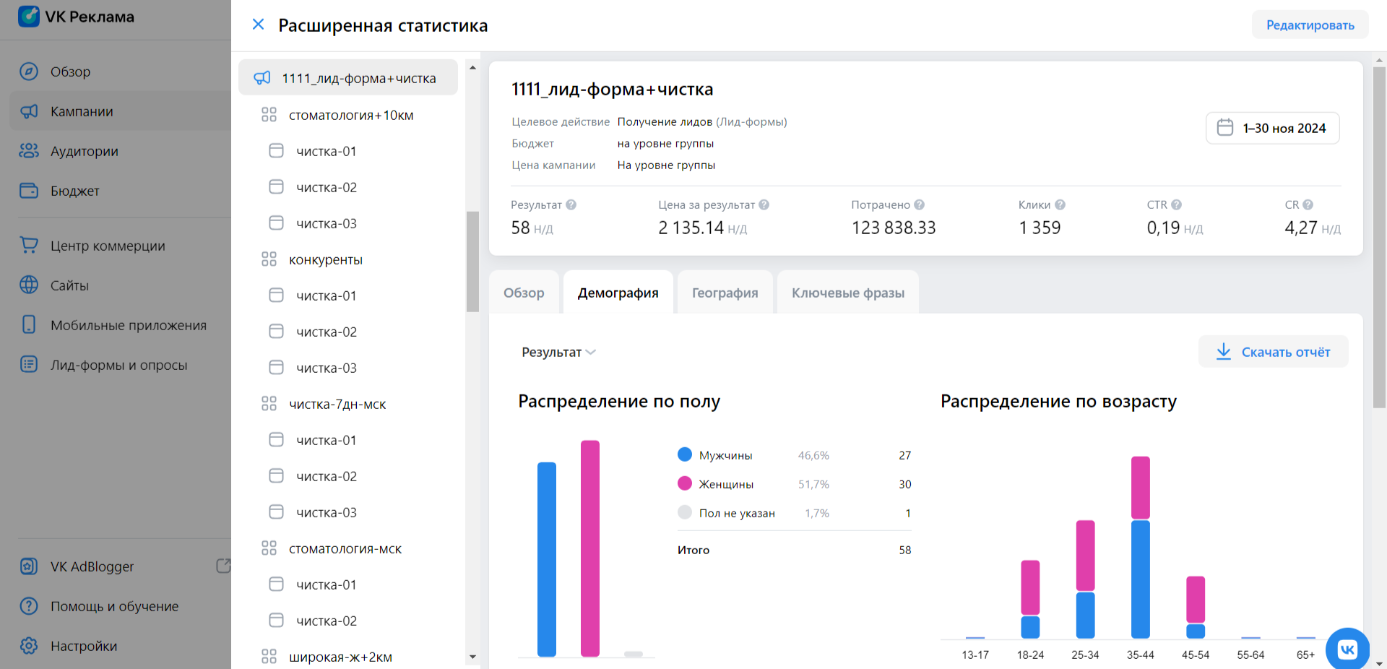Click men blue bar in gender chart
Screen dimensions: 1387x669
tap(547, 559)
